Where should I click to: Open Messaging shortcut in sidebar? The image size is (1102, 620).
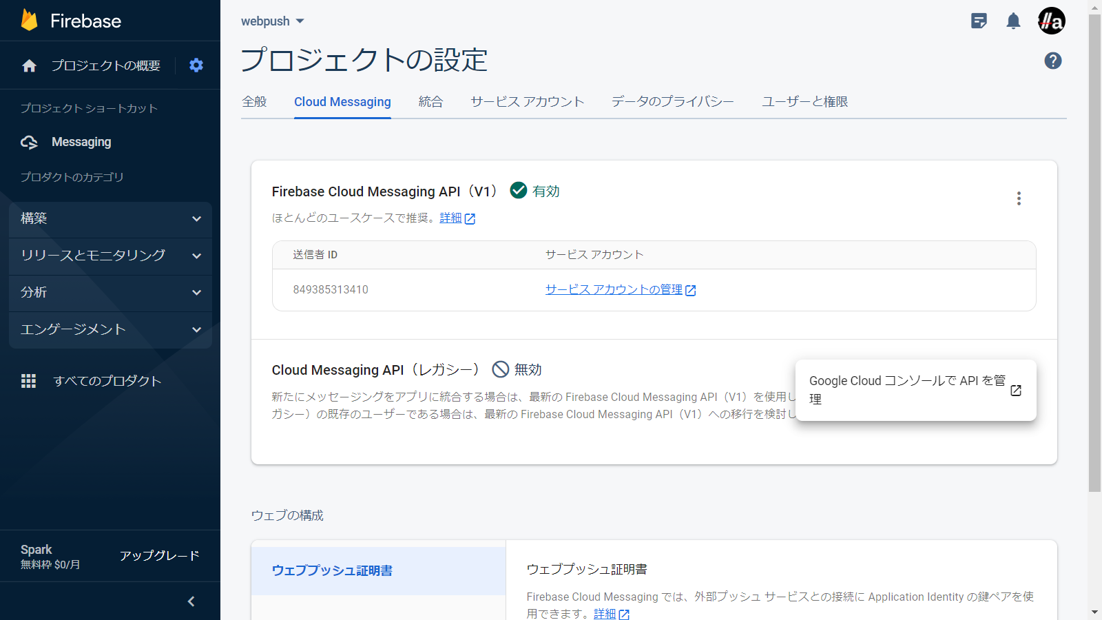pos(81,142)
